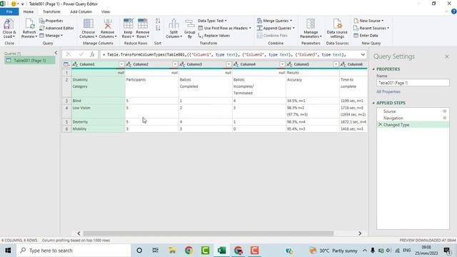Viewport: 457px width, 257px height.
Task: Collapse the APPLIED STEPS section
Action: pyautogui.click(x=373, y=103)
